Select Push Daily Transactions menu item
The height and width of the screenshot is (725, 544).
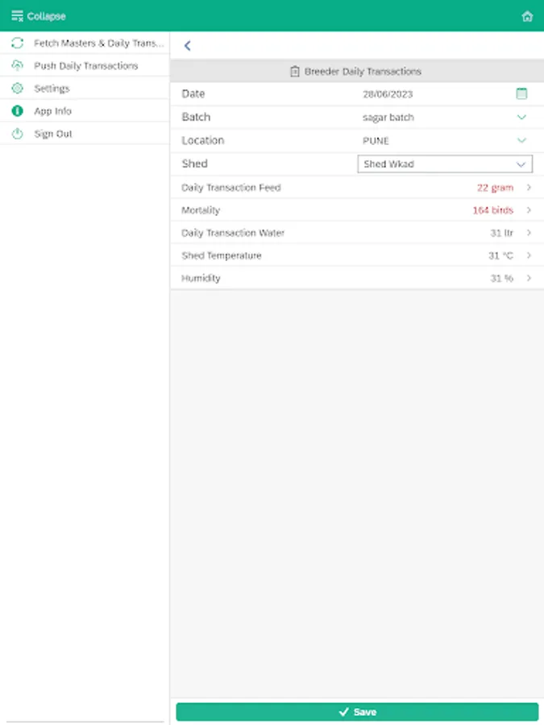pyautogui.click(x=85, y=66)
